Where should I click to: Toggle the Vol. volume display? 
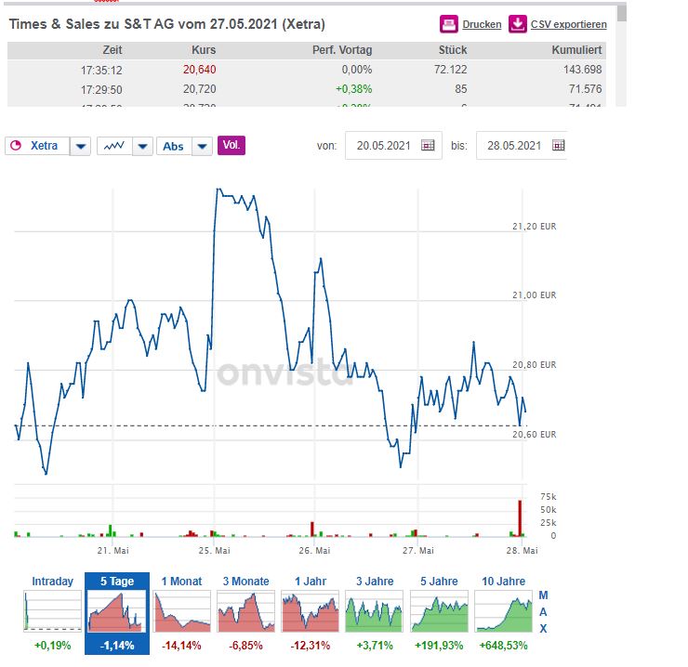click(x=232, y=146)
